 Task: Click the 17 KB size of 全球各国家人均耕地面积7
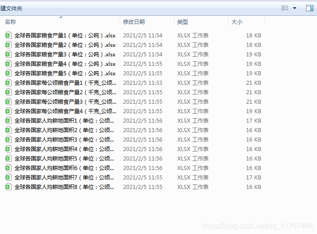pos(254,178)
